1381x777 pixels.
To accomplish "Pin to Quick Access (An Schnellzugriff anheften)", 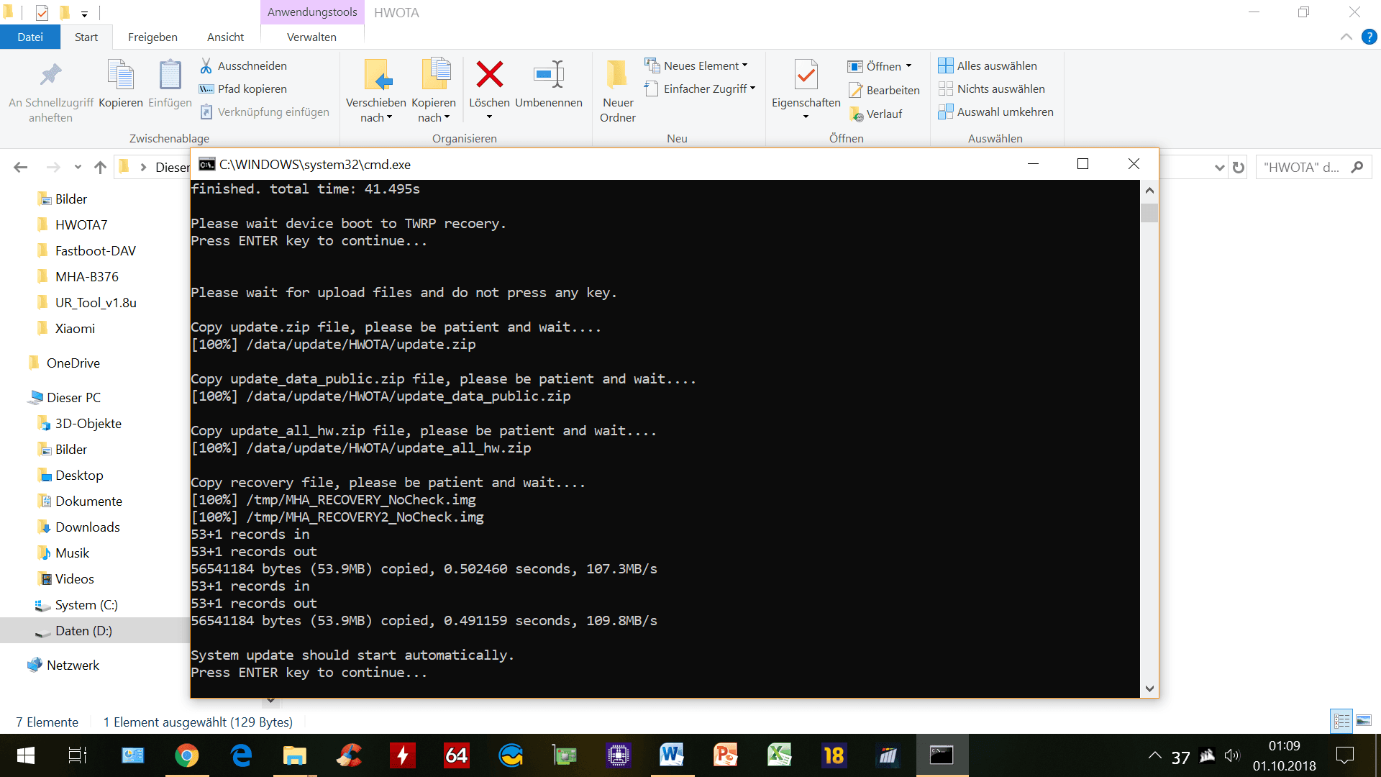I will tap(50, 91).
